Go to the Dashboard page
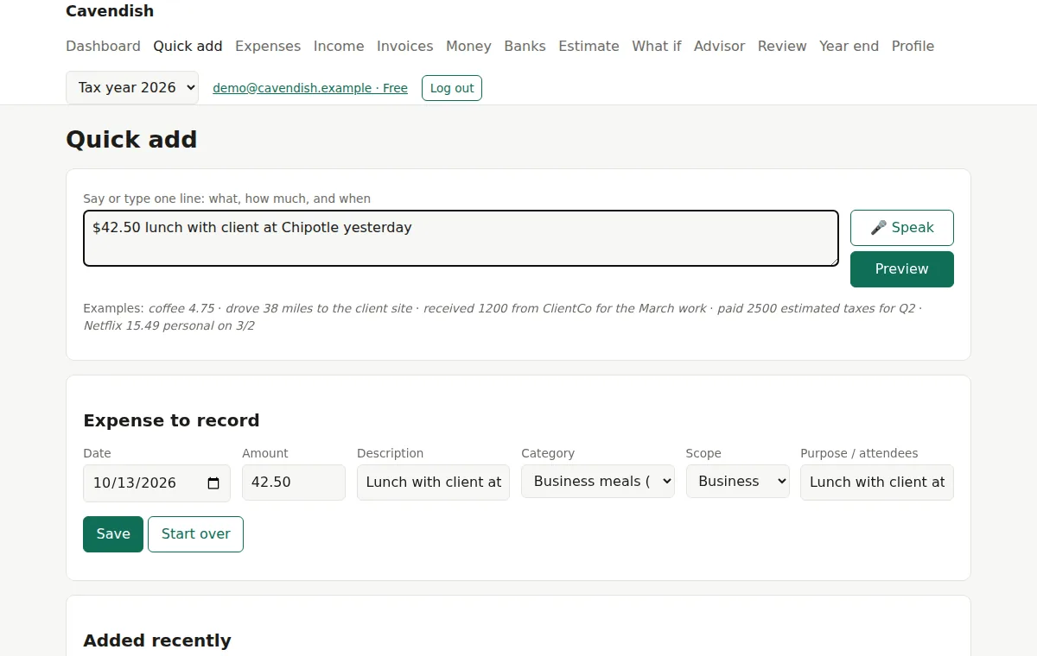This screenshot has height=656, width=1037. pos(103,46)
